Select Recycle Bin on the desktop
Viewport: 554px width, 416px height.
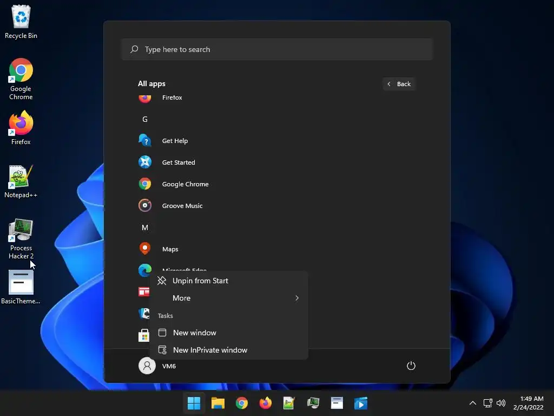21,22
